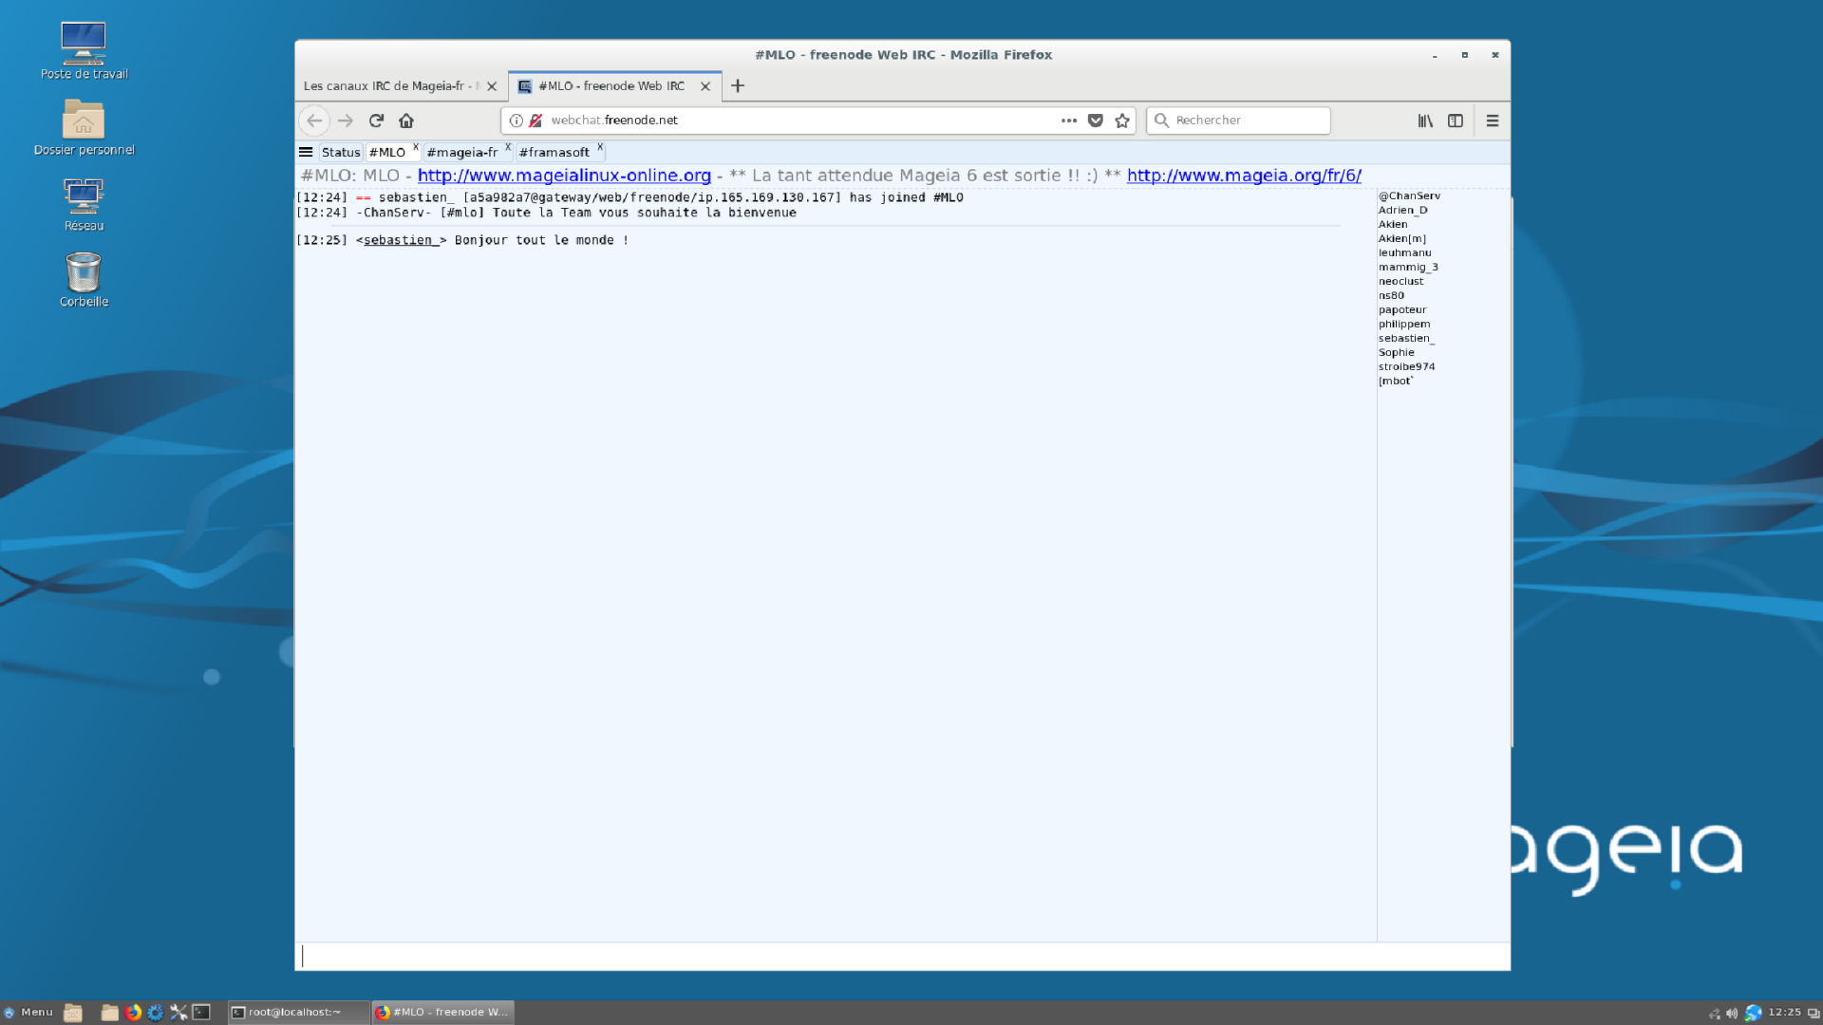1823x1025 pixels.
Task: Go back with the browser back arrow
Action: click(x=314, y=121)
